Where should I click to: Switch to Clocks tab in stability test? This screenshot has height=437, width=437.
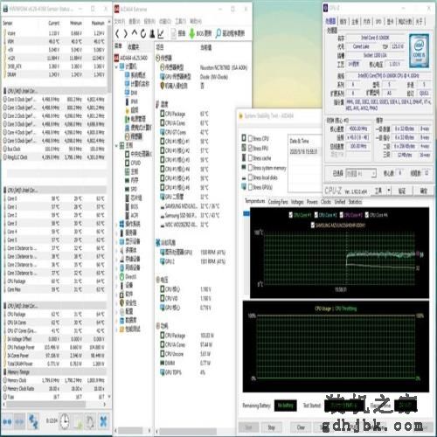pos(326,202)
